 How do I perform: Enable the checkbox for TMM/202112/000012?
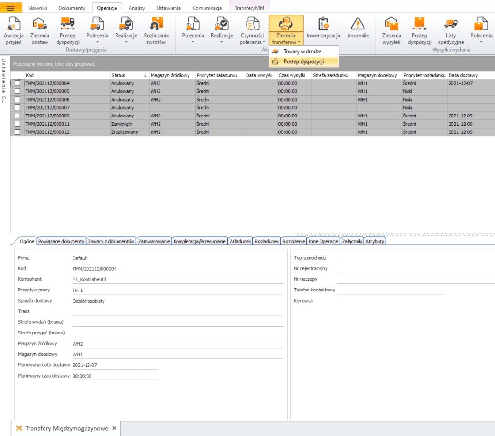17,132
